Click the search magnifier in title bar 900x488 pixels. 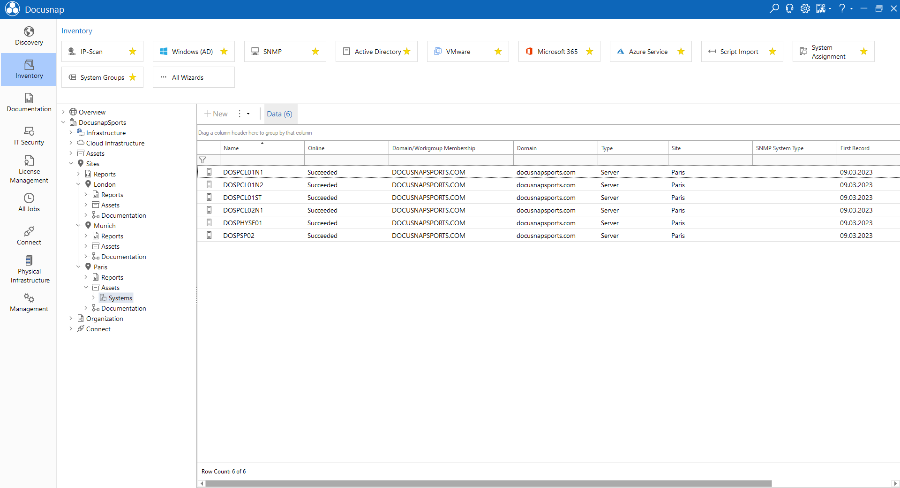pos(774,9)
